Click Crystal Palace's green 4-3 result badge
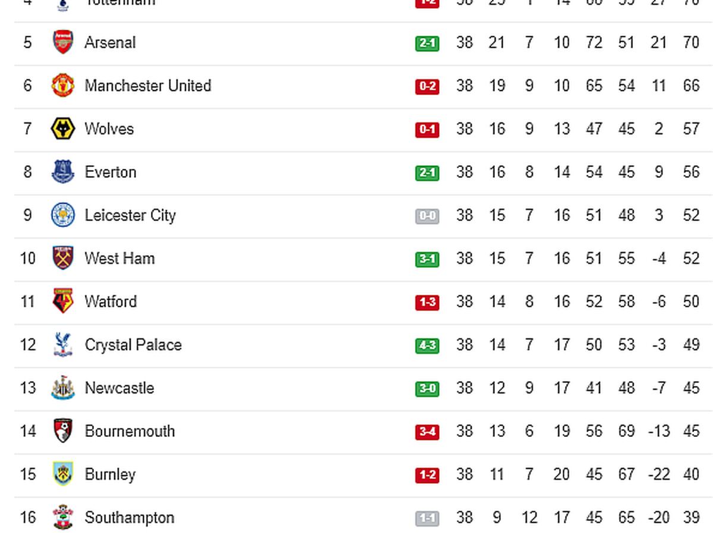This screenshot has width=713, height=535. click(x=427, y=346)
